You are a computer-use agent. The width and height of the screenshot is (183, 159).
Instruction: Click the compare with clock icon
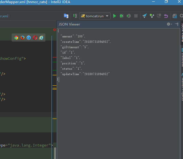pos(159,16)
